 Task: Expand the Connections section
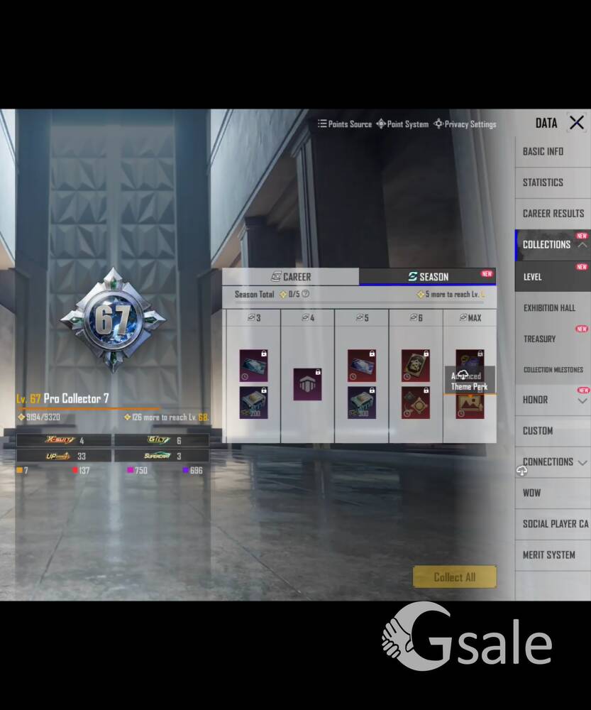coord(582,462)
